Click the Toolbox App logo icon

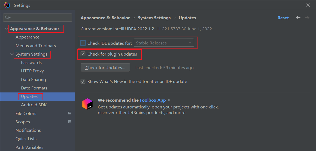[87, 104]
